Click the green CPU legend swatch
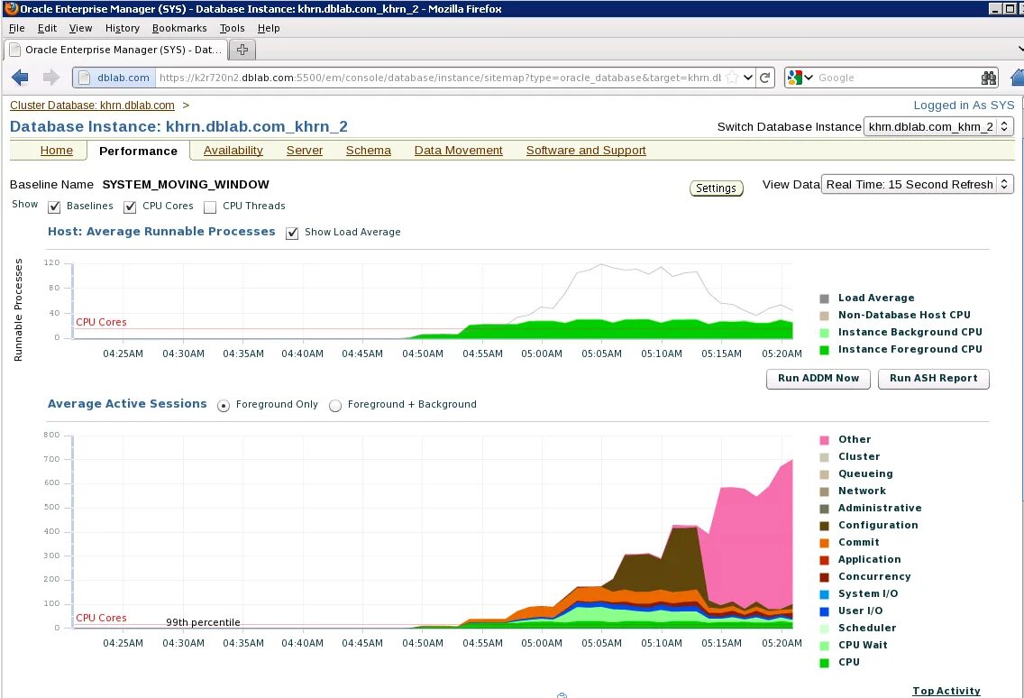 (824, 663)
